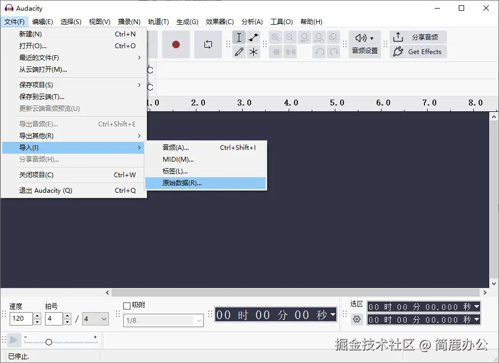
Task: Click the Redo arrow icon
Action: (334, 52)
